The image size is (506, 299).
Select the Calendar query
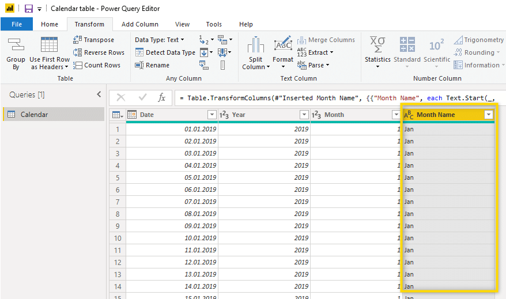coord(34,115)
